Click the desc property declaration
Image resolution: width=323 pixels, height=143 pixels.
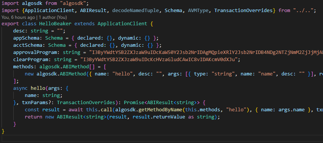39,31
